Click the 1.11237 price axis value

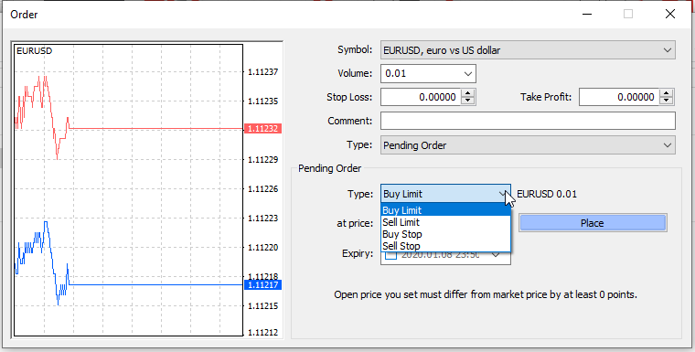tap(262, 72)
